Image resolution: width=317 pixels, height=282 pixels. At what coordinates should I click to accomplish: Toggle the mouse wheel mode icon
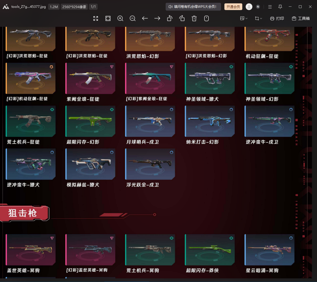pos(206,18)
